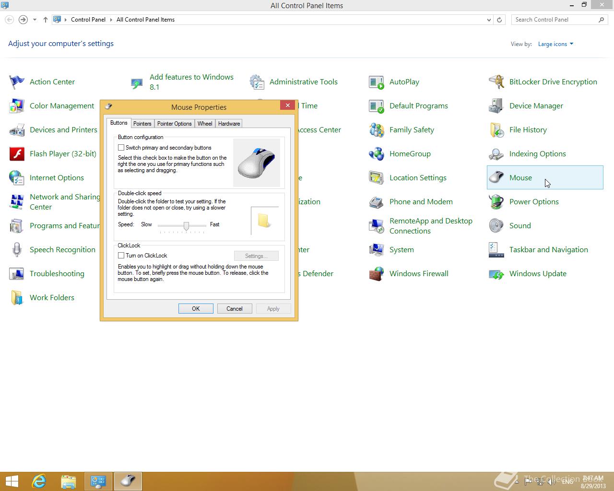The width and height of the screenshot is (614, 491).
Task: Open the Administrative Tools gear icon
Action: pos(257,82)
